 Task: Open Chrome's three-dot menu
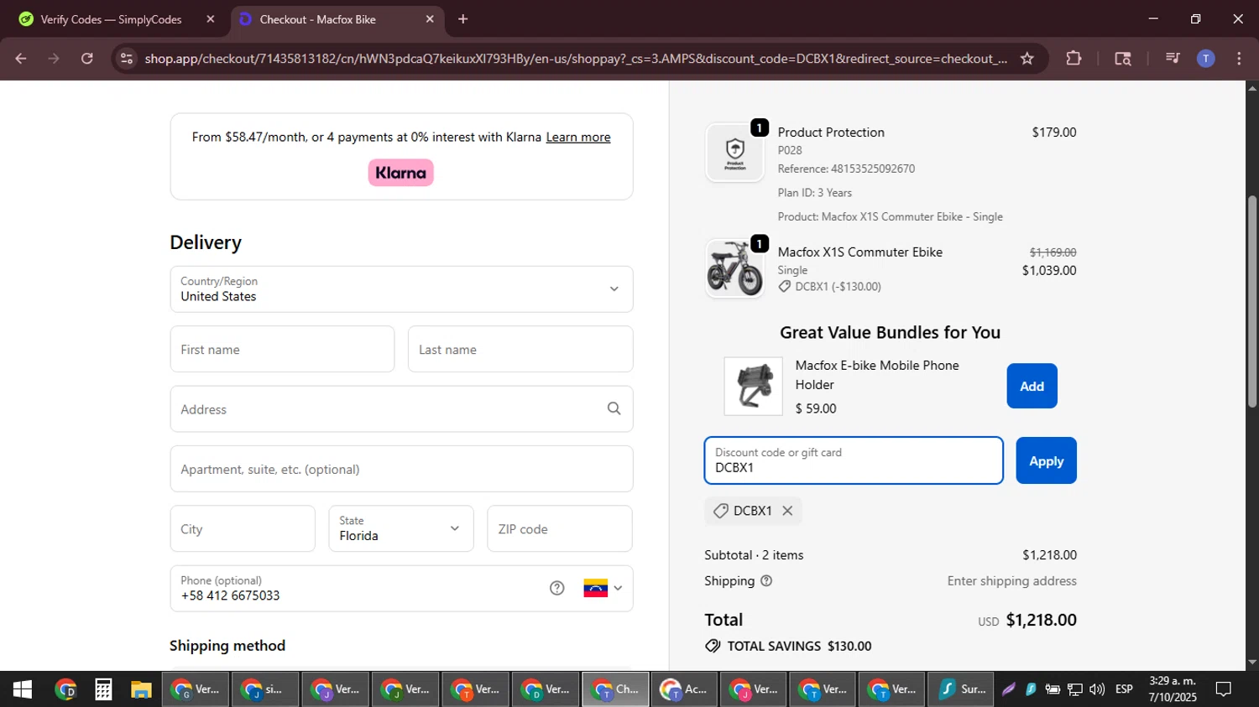[1239, 59]
